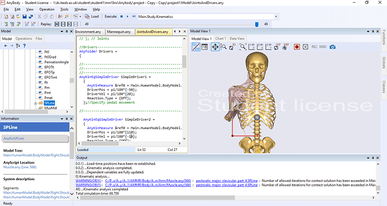This screenshot has height=206, width=387.
Task: Open the Model panel dropdown arrow
Action: pyautogui.click(x=62, y=31)
